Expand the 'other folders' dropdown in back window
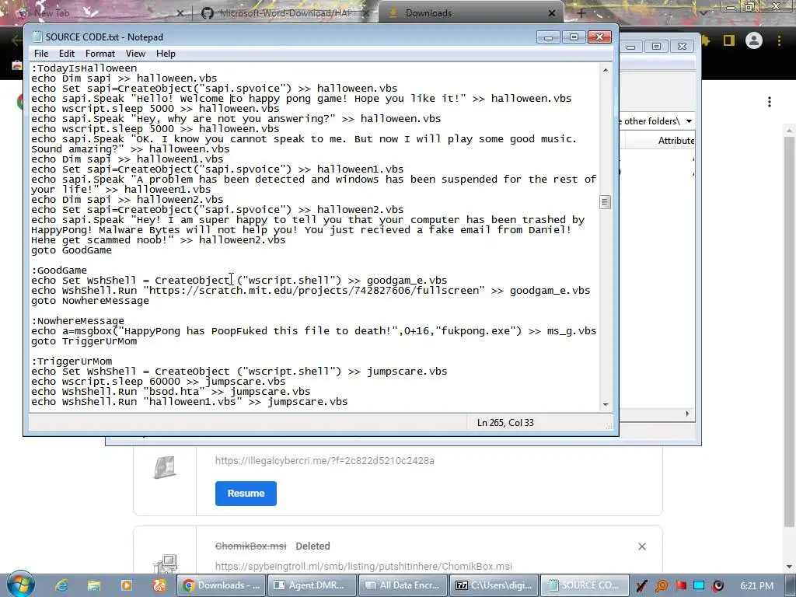The image size is (796, 597). point(689,121)
